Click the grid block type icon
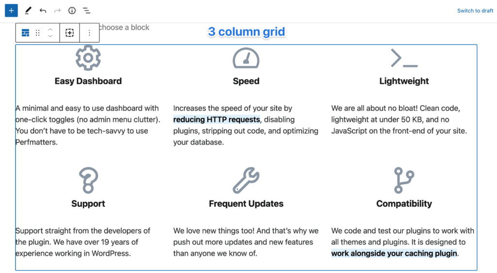This screenshot has width=497, height=273. [x=25, y=32]
